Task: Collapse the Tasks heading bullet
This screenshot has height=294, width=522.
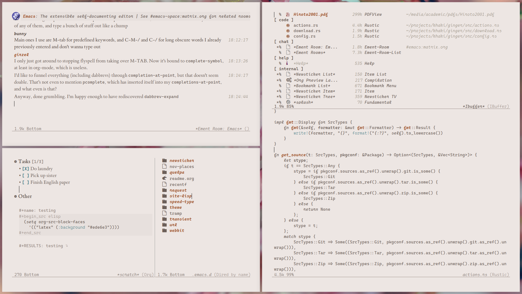Action: coord(15,161)
